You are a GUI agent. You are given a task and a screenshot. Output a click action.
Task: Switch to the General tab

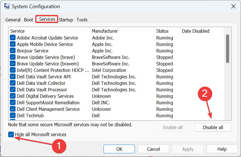coord(13,20)
